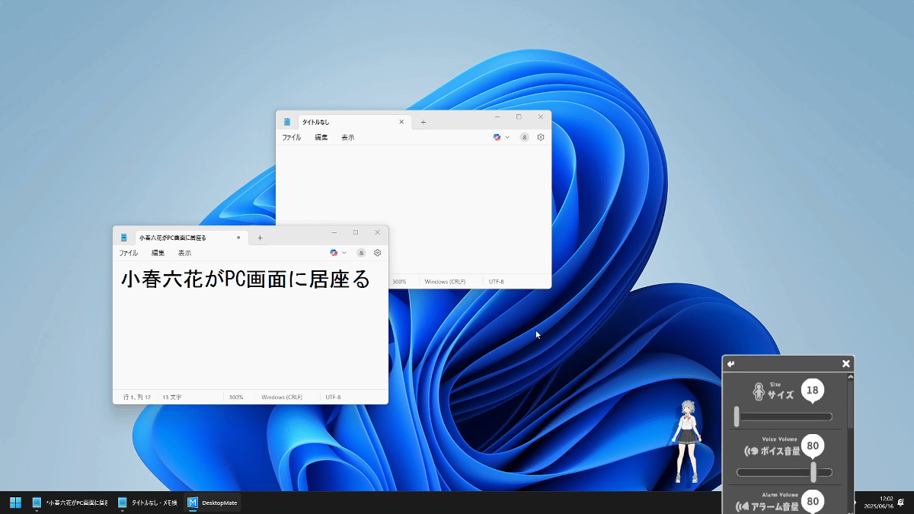Minimize the タイトルなし Notepad window
The width and height of the screenshot is (914, 514).
pos(497,117)
